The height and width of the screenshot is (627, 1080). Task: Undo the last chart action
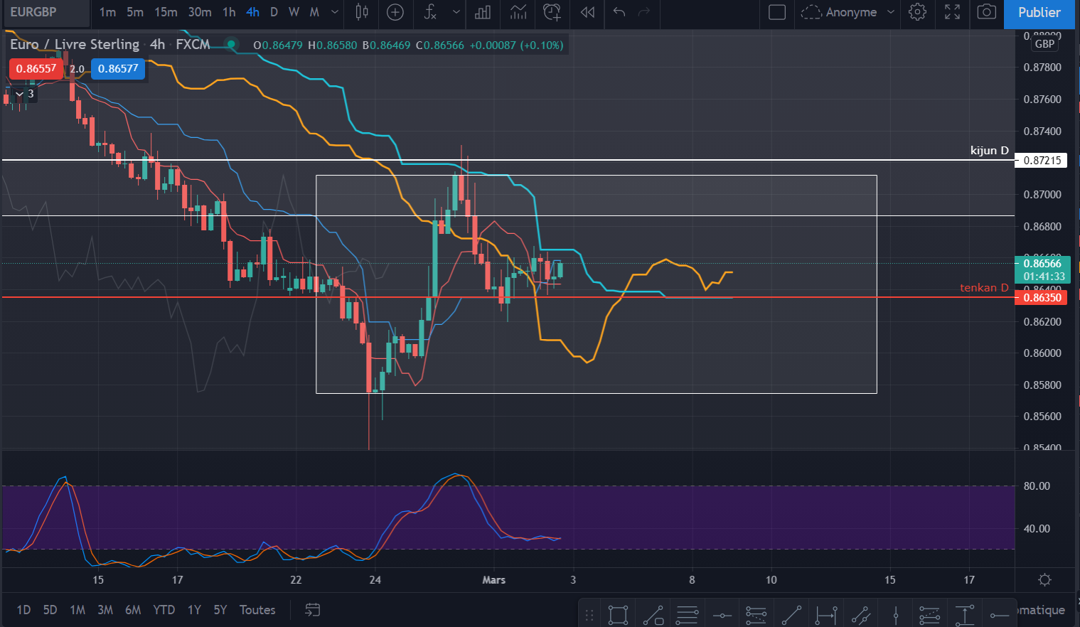619,12
